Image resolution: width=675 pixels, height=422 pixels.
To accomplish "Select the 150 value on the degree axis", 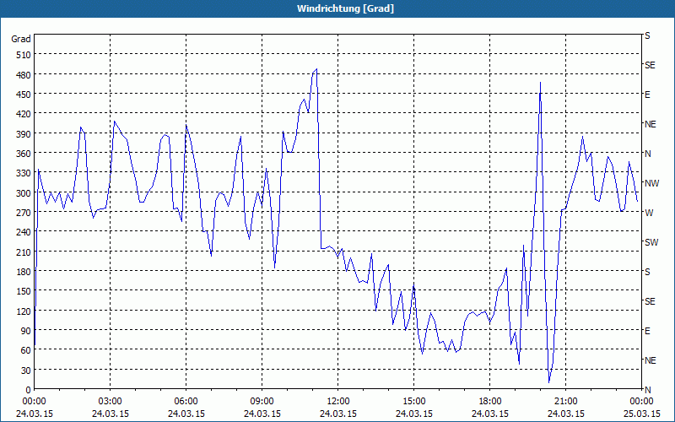I will tap(24, 291).
